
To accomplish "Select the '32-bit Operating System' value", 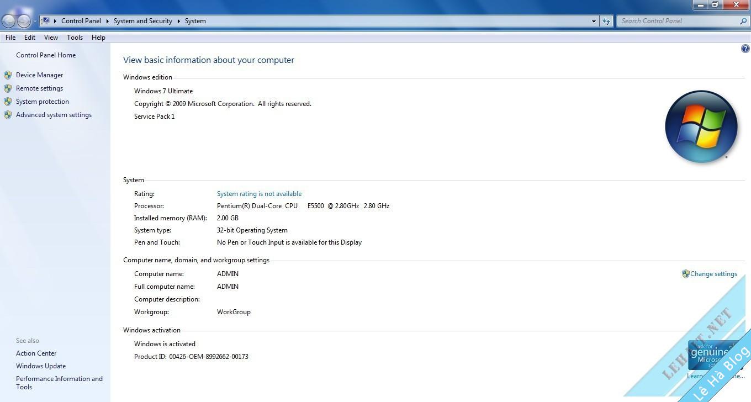I will (x=252, y=230).
